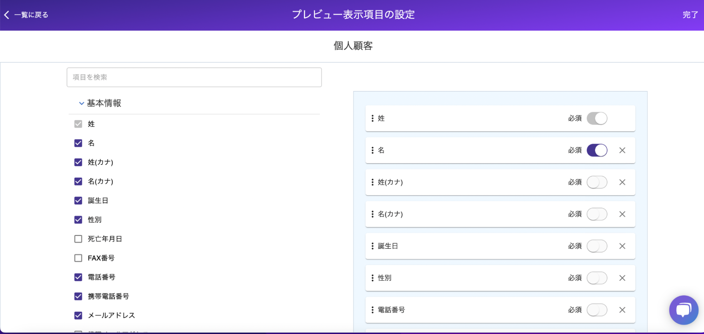Uncheck the メールアドレス checkbox
Image resolution: width=704 pixels, height=334 pixels.
pos(78,315)
